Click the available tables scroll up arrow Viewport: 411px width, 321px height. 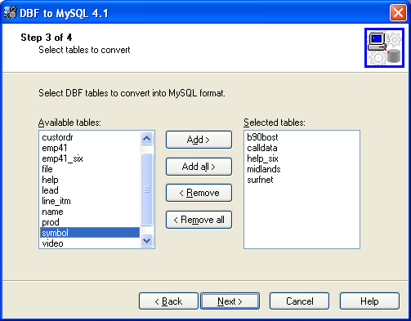[146, 138]
